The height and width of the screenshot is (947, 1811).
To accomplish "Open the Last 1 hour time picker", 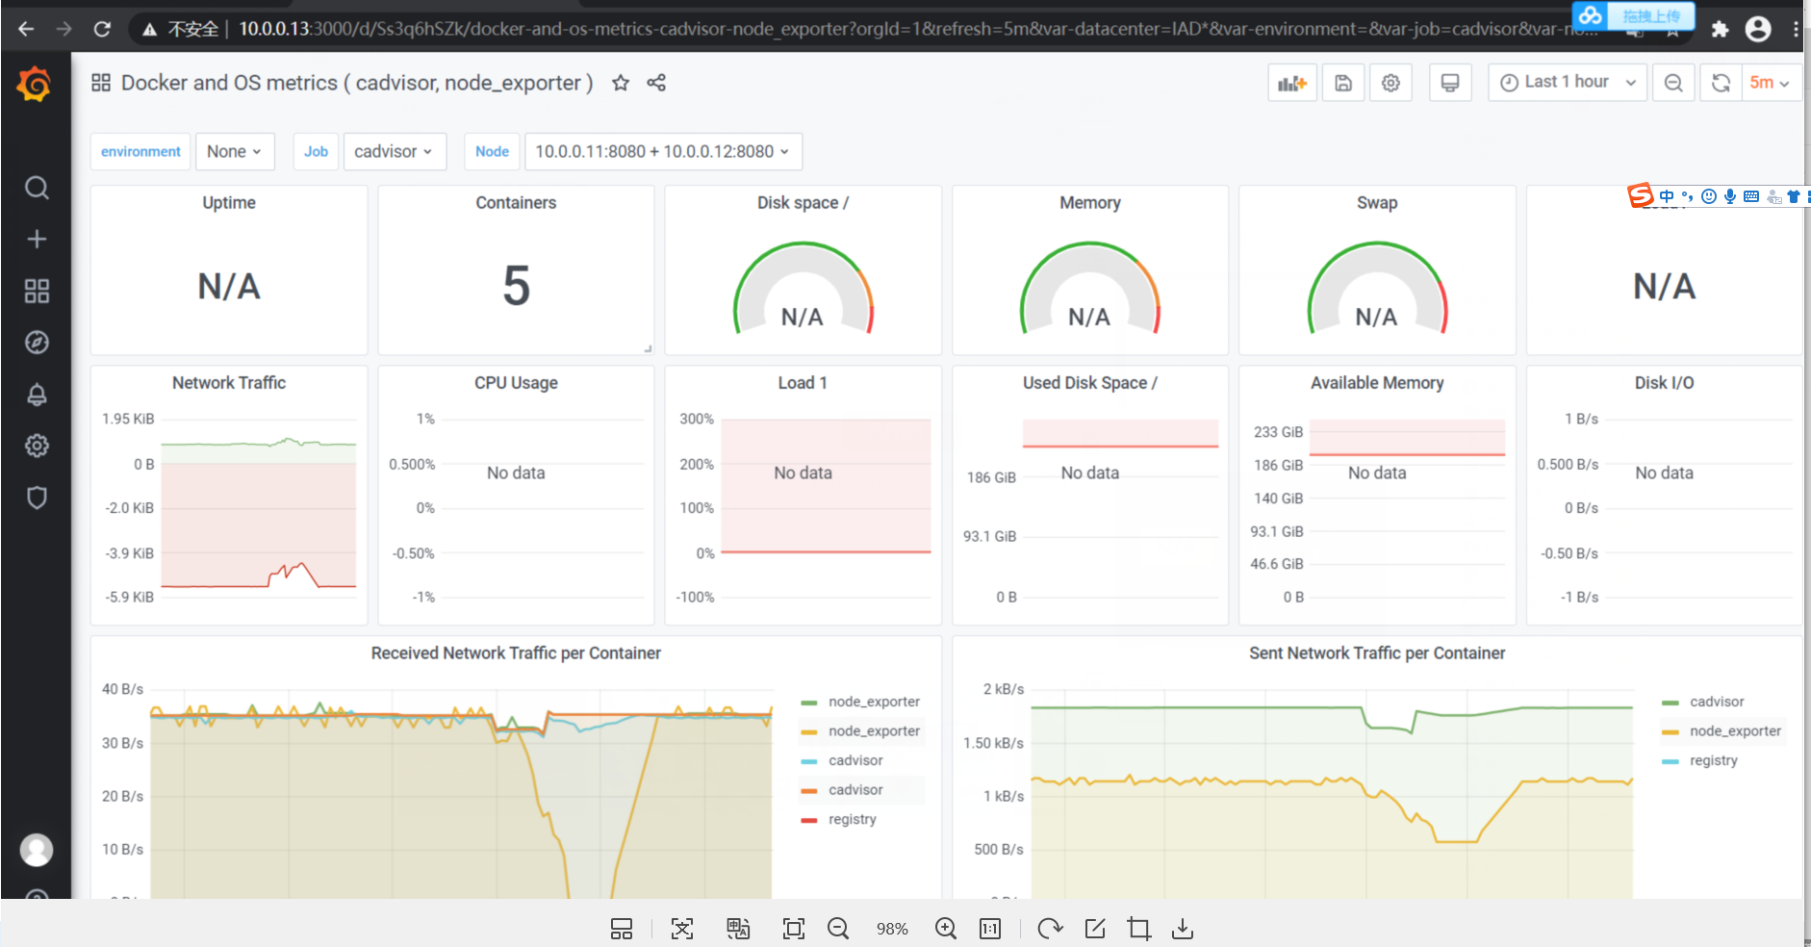I will (1568, 83).
